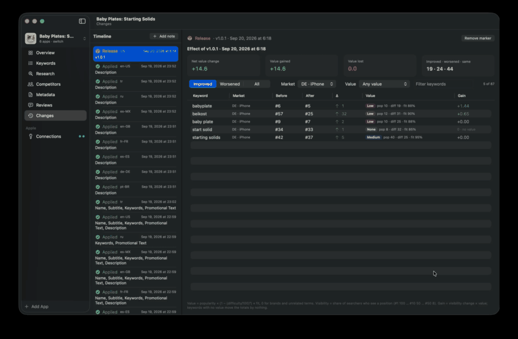
Task: Click the Filter keywords field
Action: click(446, 84)
